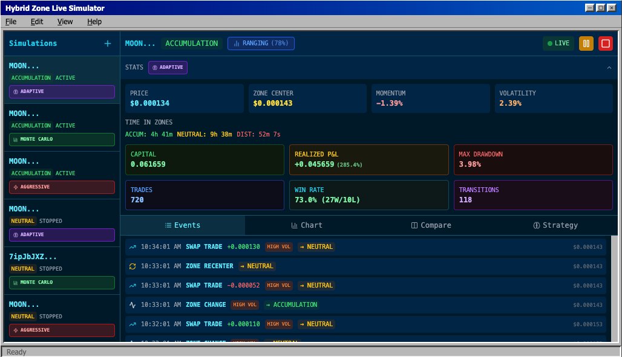Click the pulse icon on ZONE CHANGE event
The height and width of the screenshot is (357, 622).
pyautogui.click(x=133, y=304)
